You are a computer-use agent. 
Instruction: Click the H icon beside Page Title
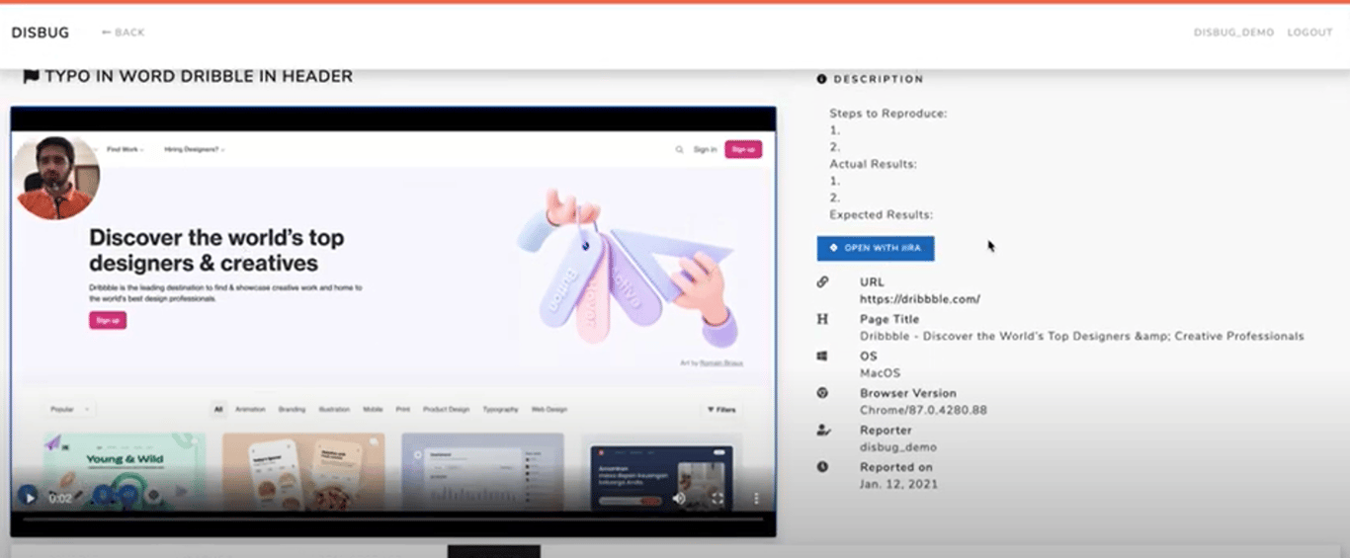[x=822, y=320]
